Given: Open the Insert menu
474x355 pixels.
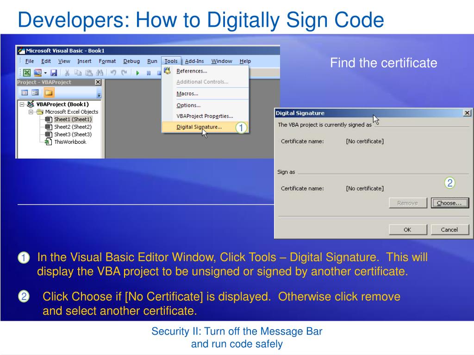Looking at the screenshot, I should coord(84,61).
